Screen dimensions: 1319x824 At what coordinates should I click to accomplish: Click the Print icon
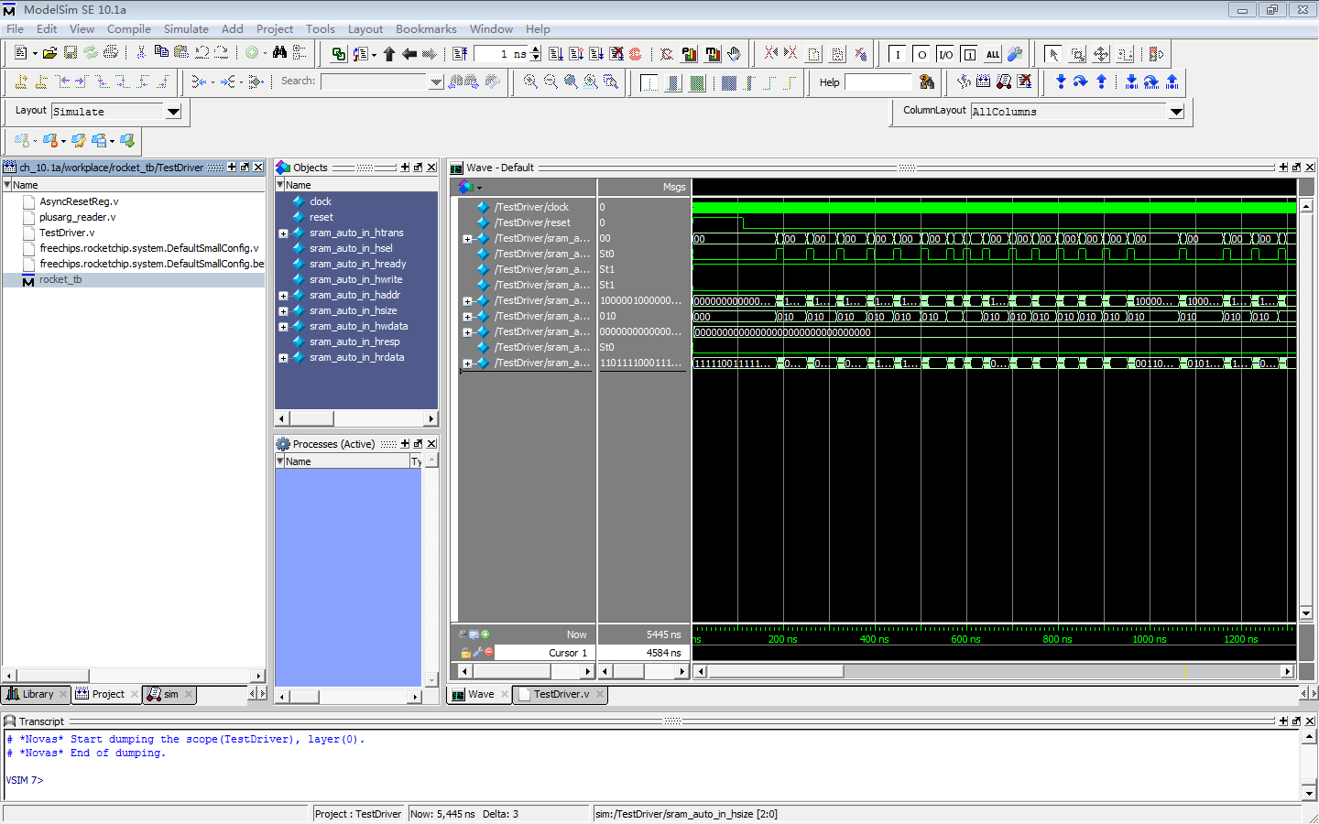(111, 53)
